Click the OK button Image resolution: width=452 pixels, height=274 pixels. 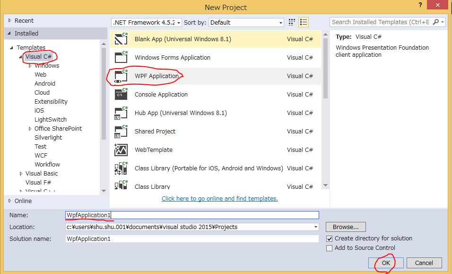point(385,263)
